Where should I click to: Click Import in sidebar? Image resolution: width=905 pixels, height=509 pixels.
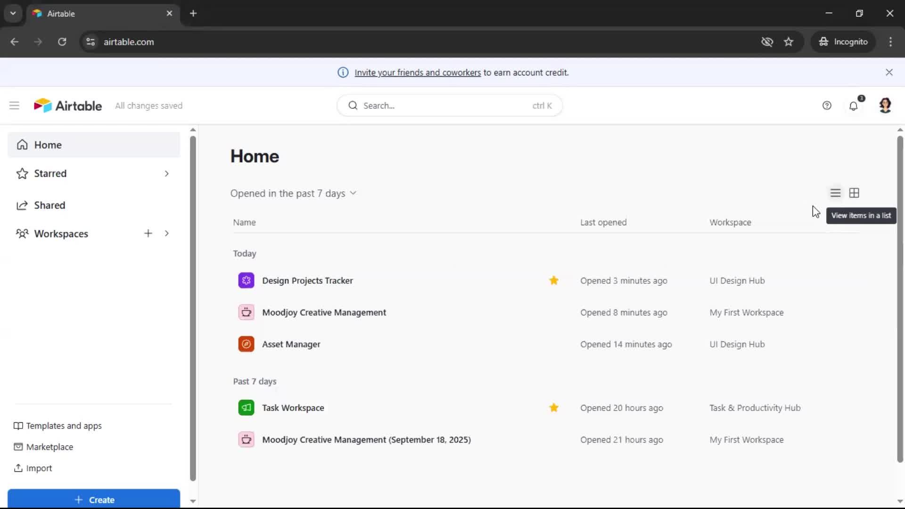[x=33, y=468]
